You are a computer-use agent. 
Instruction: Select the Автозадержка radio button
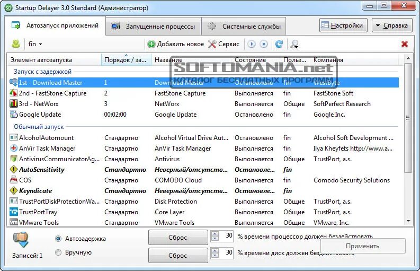[x=58, y=239]
